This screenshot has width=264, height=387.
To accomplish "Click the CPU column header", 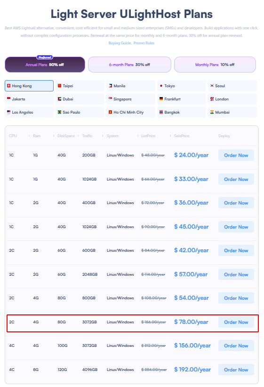I will (13, 136).
